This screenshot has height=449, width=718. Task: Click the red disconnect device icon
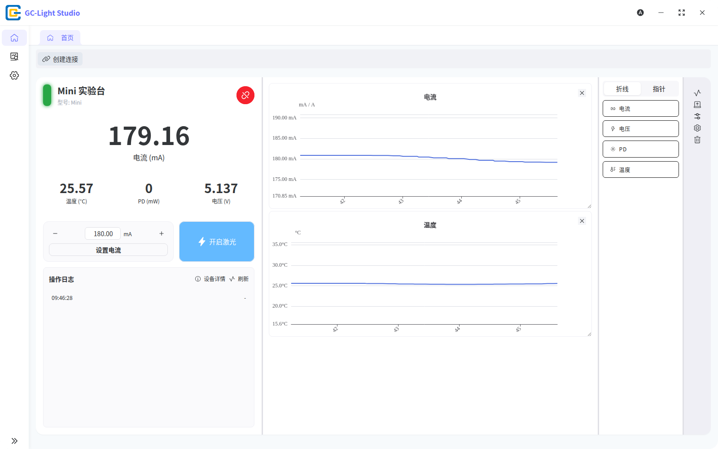[245, 95]
